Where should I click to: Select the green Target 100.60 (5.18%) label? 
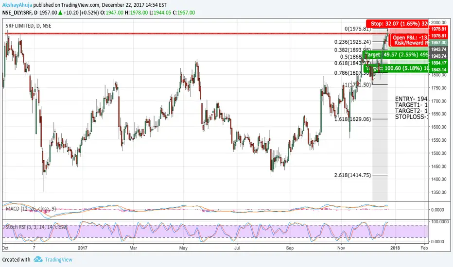pos(397,68)
